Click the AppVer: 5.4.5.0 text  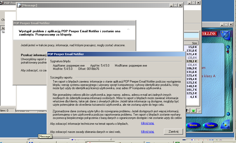pyautogui.click(x=100, y=66)
